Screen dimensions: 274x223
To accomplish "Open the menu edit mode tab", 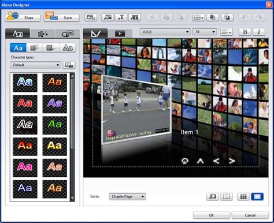I will pos(95,34).
